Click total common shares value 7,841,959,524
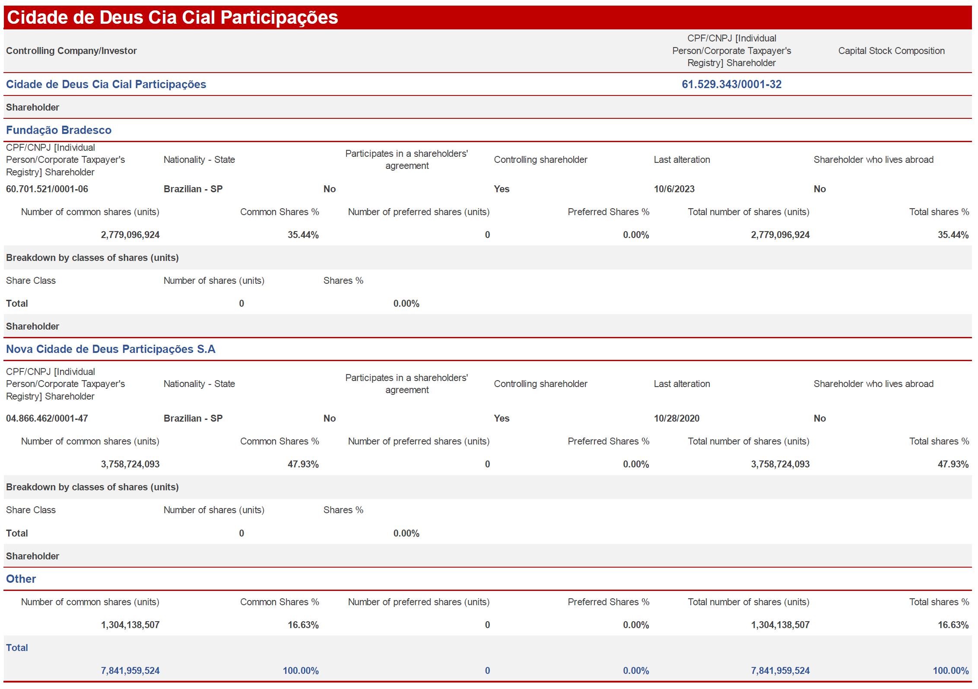Image resolution: width=978 pixels, height=689 pixels. [x=130, y=670]
